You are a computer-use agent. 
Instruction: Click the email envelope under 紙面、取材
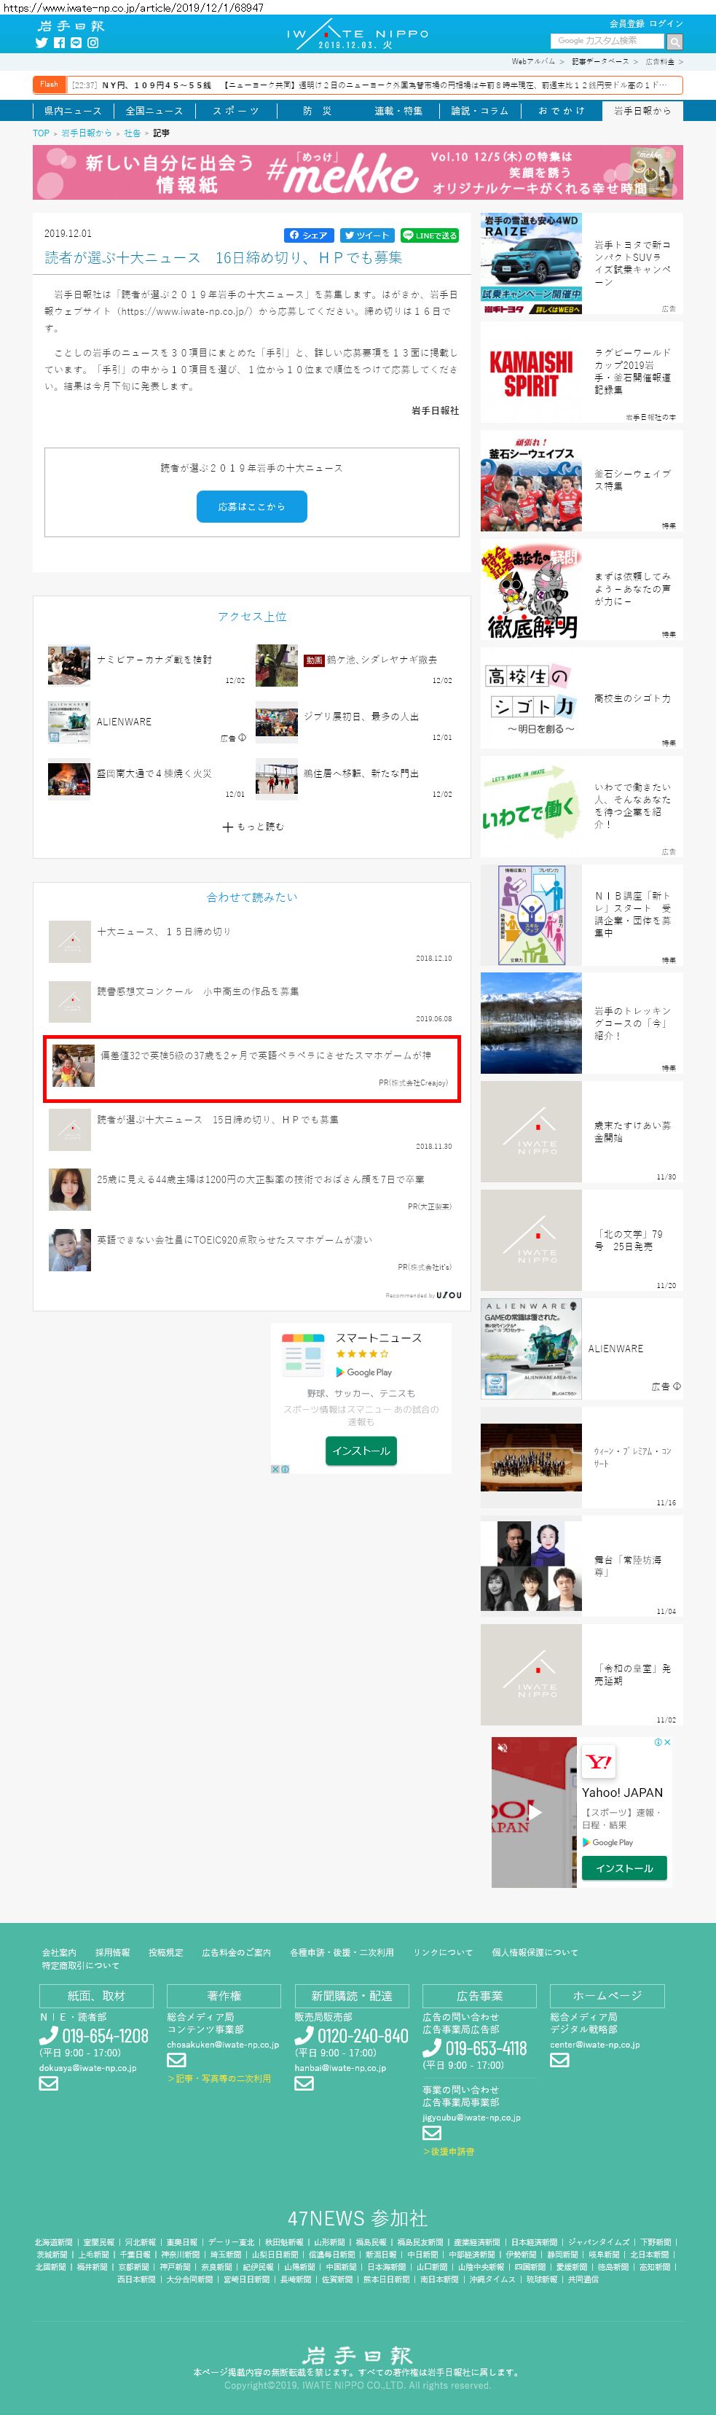tap(49, 2083)
